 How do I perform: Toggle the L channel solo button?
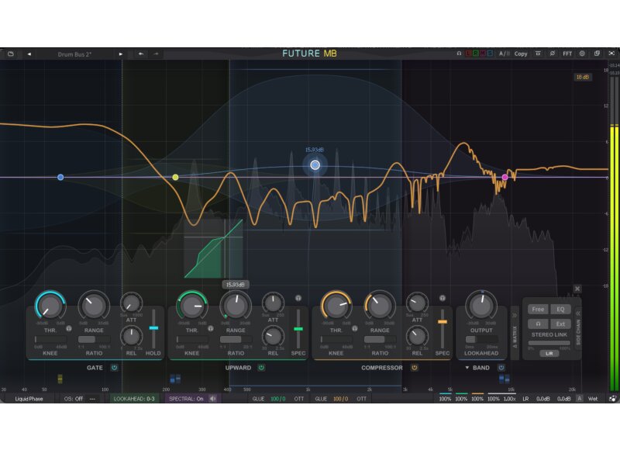pos(469,54)
